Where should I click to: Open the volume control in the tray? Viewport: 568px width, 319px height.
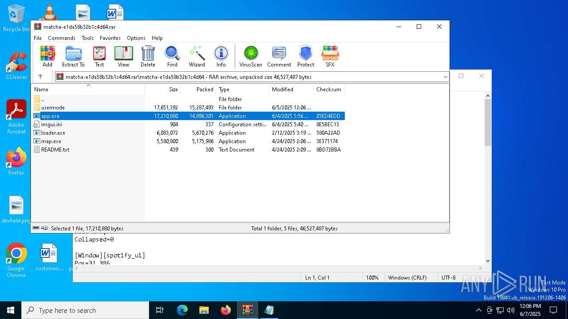tap(511, 310)
